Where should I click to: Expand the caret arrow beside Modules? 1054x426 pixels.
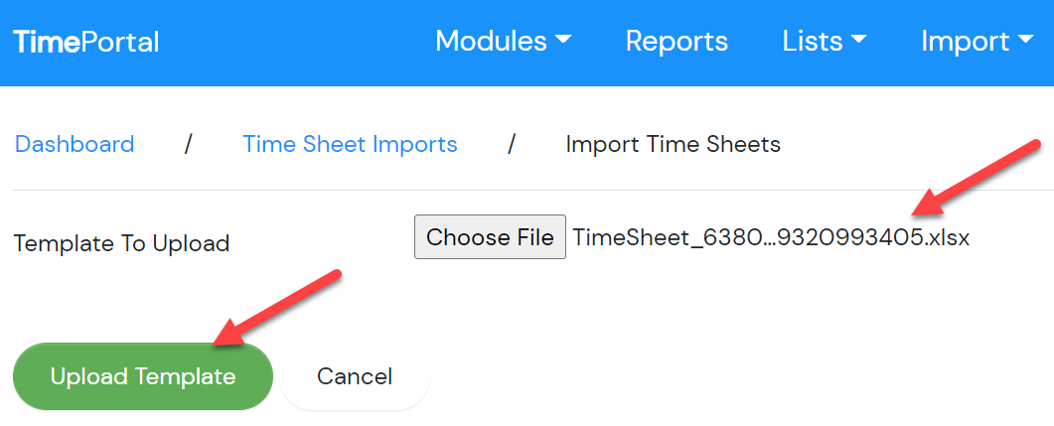563,41
